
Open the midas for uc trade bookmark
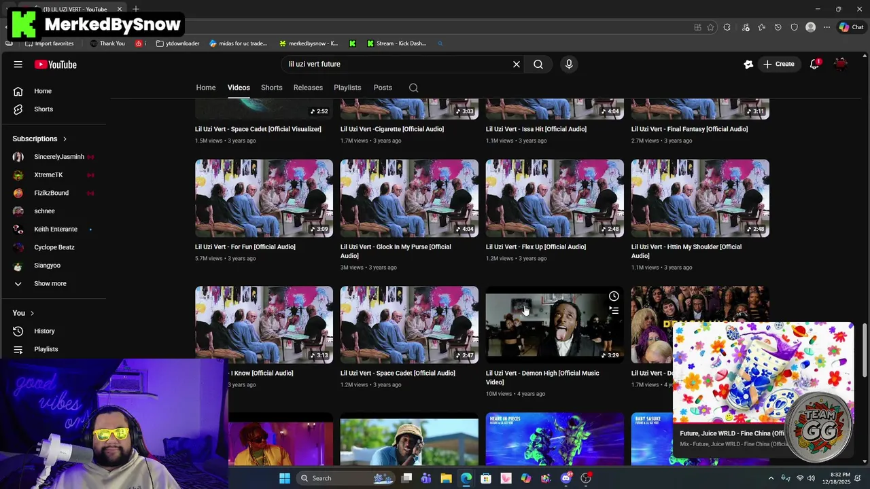(238, 43)
